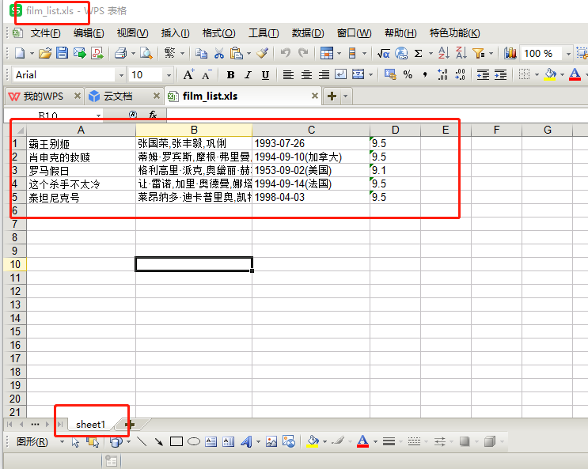Image resolution: width=588 pixels, height=469 pixels.
Task: Apply percent style to the cell
Action: [408, 74]
